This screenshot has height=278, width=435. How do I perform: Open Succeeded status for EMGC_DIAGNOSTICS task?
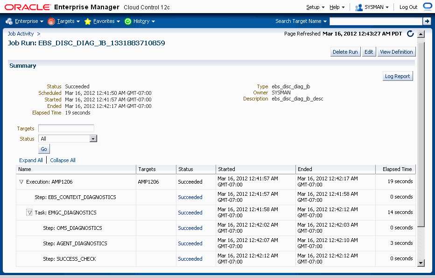click(x=190, y=213)
